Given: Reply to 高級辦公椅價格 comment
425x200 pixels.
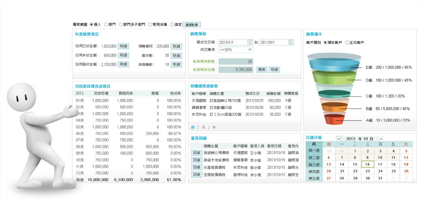Looking at the screenshot, I should coord(196,153).
